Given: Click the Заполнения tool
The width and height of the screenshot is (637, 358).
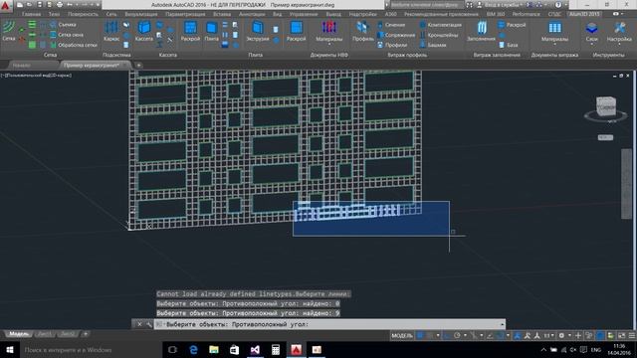Looking at the screenshot, I should pos(482,31).
